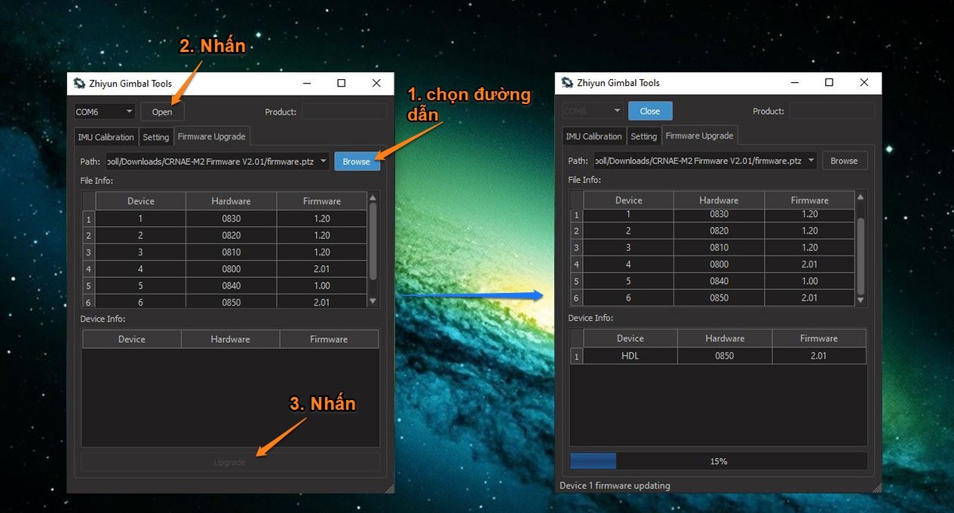Select hardware cell 0800 in the Open-button window
954x513 pixels.
[231, 269]
